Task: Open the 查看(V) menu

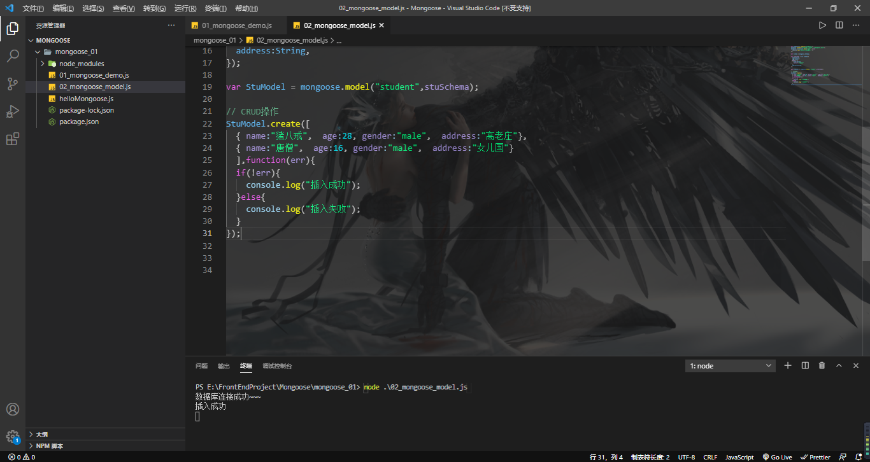Action: (x=124, y=8)
